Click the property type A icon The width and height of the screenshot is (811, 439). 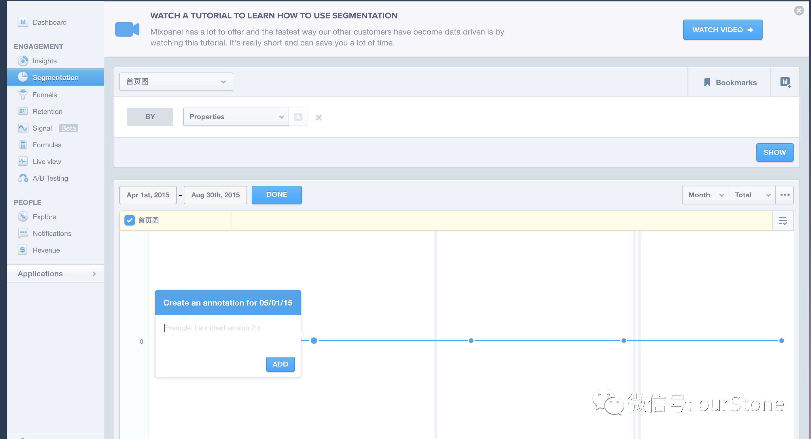[x=298, y=117]
